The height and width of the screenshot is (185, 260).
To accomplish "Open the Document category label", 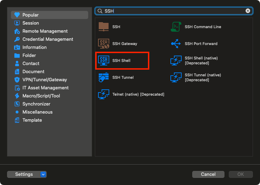I will (33, 72).
